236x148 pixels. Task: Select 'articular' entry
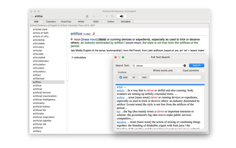tap(37, 50)
